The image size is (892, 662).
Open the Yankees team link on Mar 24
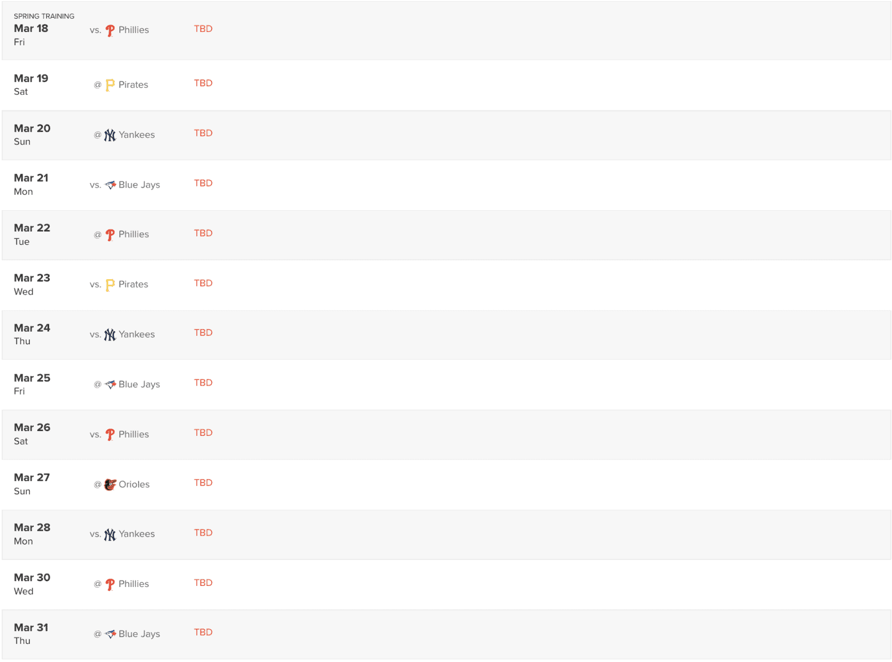(x=136, y=334)
